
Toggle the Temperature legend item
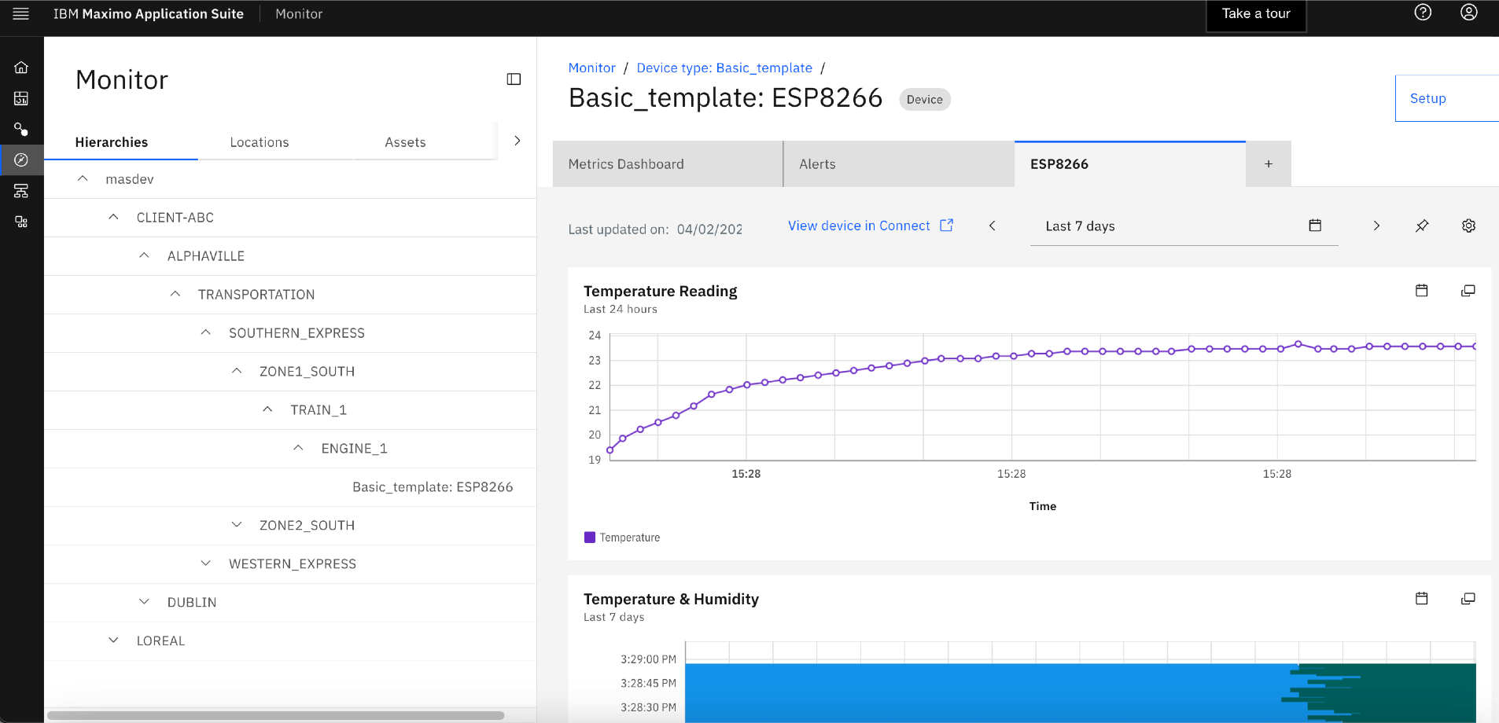(x=622, y=538)
